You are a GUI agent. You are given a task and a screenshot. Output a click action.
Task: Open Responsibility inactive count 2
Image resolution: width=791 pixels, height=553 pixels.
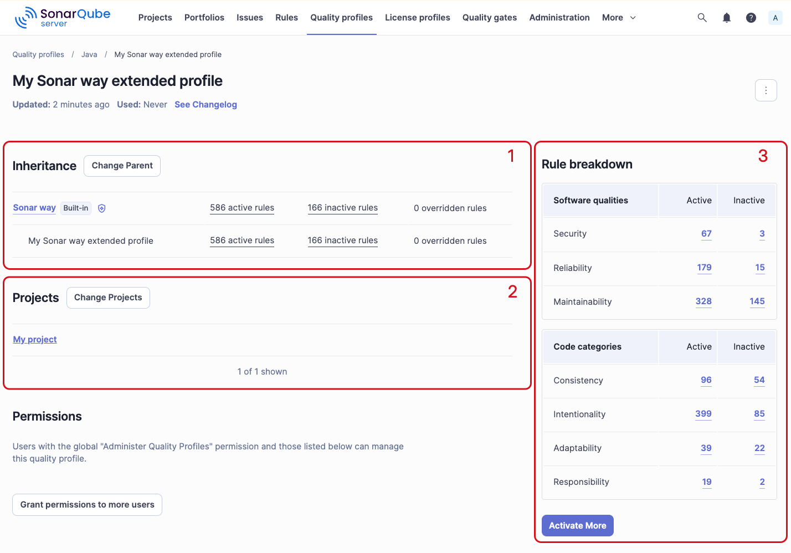click(762, 482)
